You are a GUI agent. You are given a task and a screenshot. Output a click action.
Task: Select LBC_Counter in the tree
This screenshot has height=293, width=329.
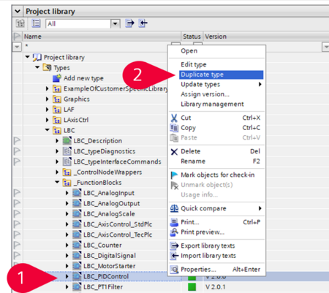[102, 246]
